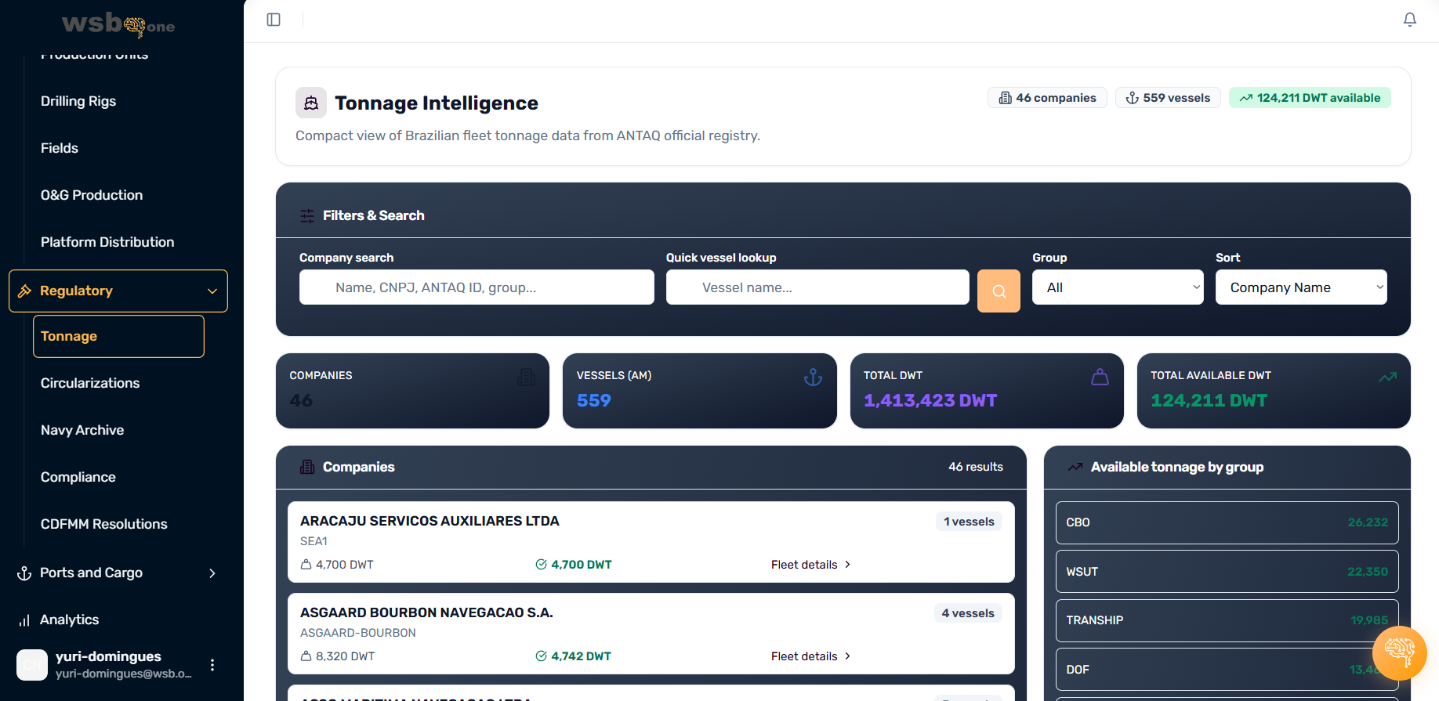Select Analytics in the sidebar
Viewport: 1439px width, 701px height.
(70, 620)
